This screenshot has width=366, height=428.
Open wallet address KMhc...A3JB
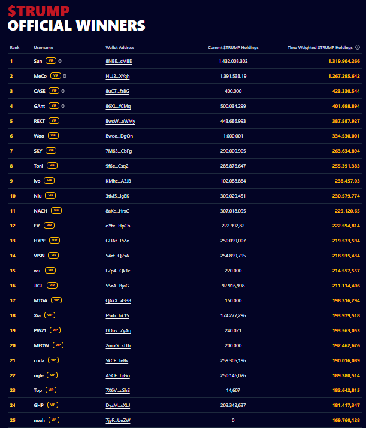pyautogui.click(x=118, y=181)
